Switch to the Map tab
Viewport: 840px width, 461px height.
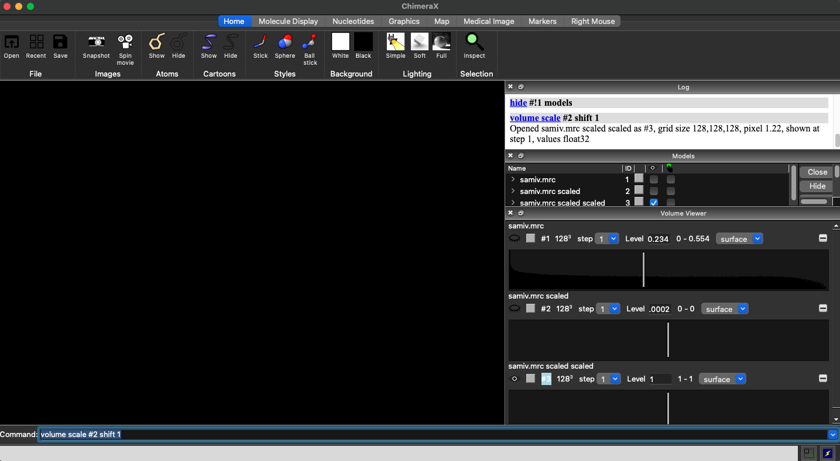click(x=442, y=21)
